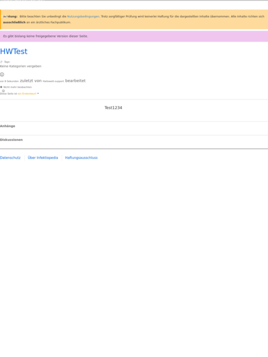Open the Hallowelt-support user link
The width and height of the screenshot is (268, 357).
[54, 81]
